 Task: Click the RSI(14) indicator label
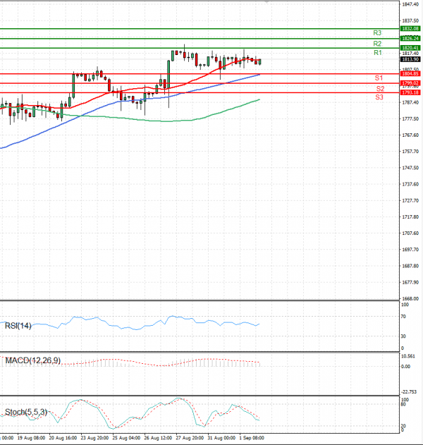tap(18, 326)
